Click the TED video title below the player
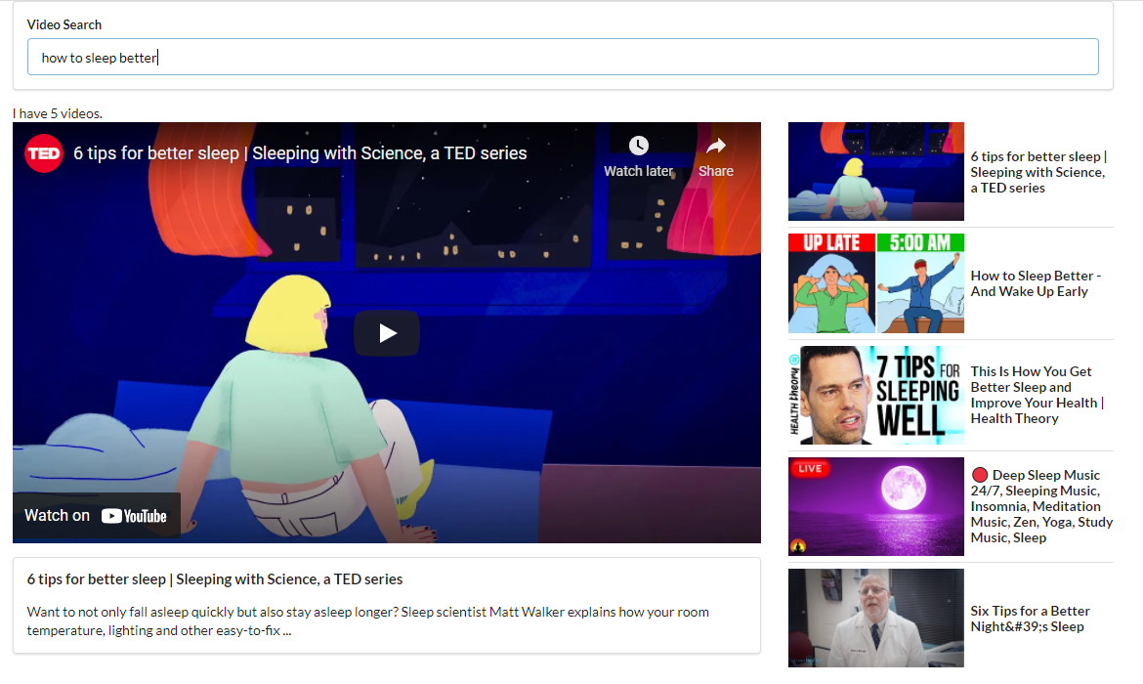Screen dimensions: 1143x684 (x=214, y=578)
